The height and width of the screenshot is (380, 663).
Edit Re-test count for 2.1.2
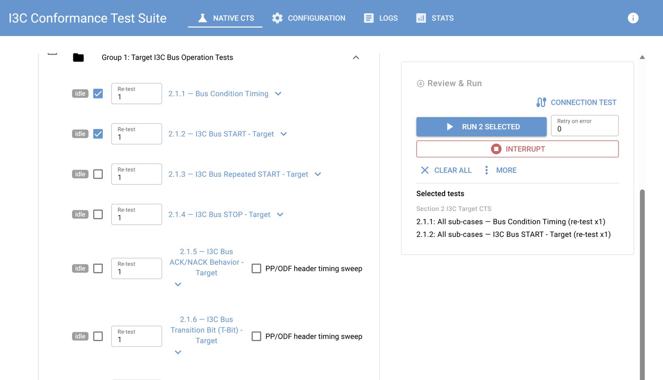point(136,134)
